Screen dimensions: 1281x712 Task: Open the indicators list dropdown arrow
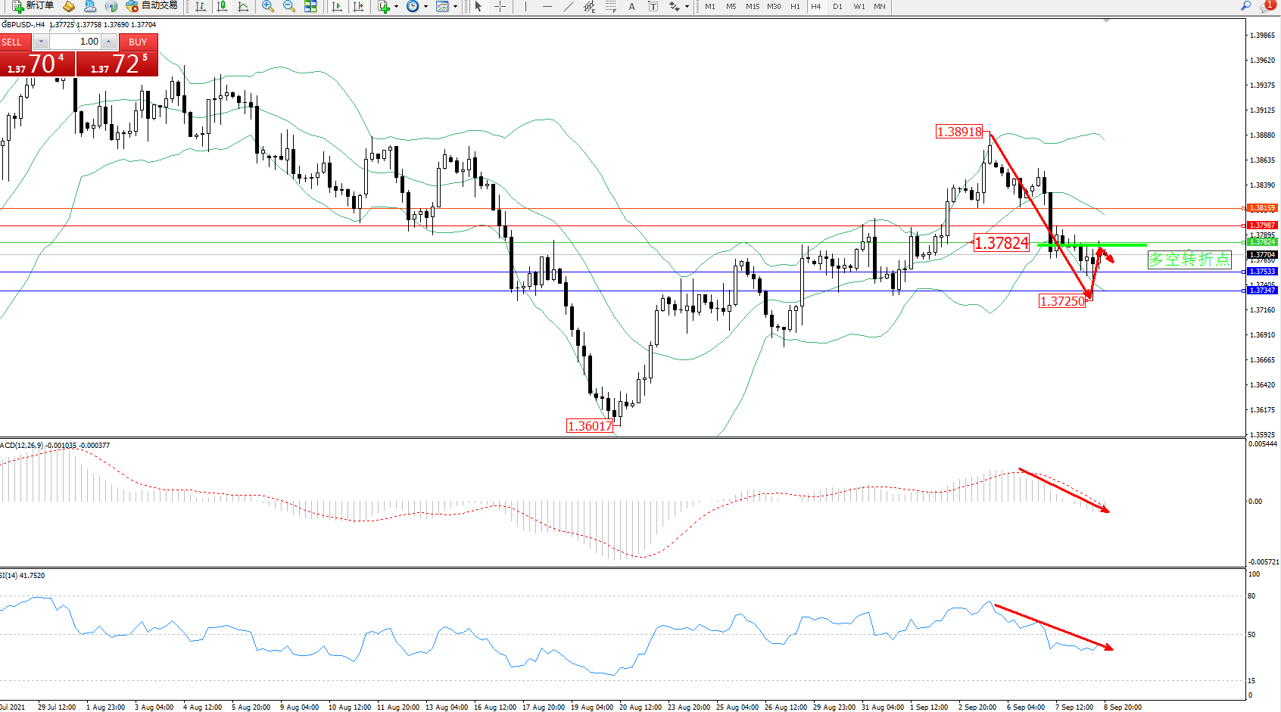point(396,7)
